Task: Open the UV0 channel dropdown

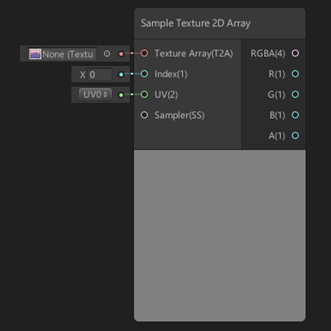Action: [x=95, y=94]
